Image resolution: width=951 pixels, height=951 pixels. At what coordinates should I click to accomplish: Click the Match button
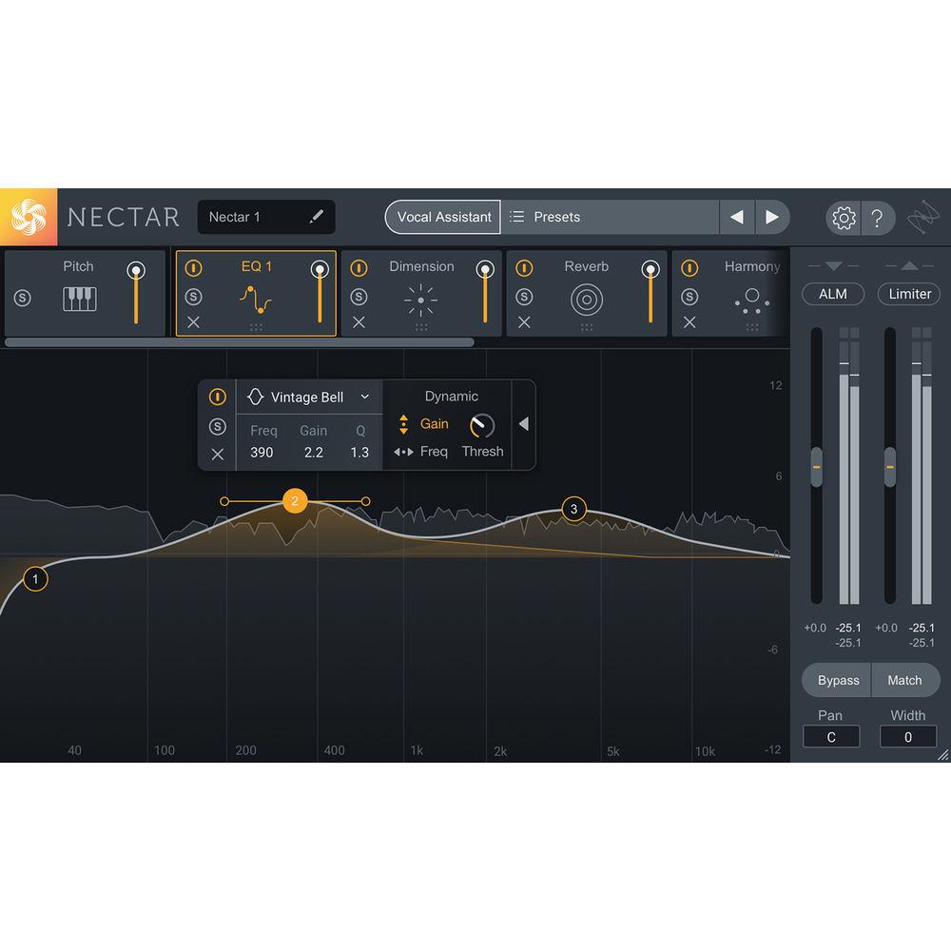(x=904, y=680)
